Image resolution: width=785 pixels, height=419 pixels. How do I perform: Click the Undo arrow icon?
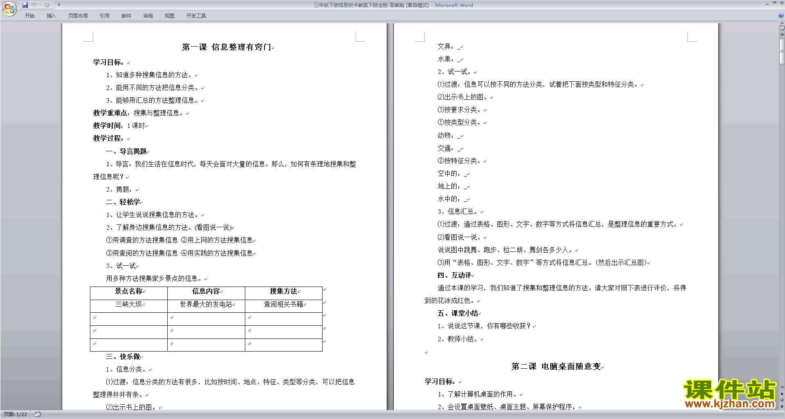coord(34,5)
